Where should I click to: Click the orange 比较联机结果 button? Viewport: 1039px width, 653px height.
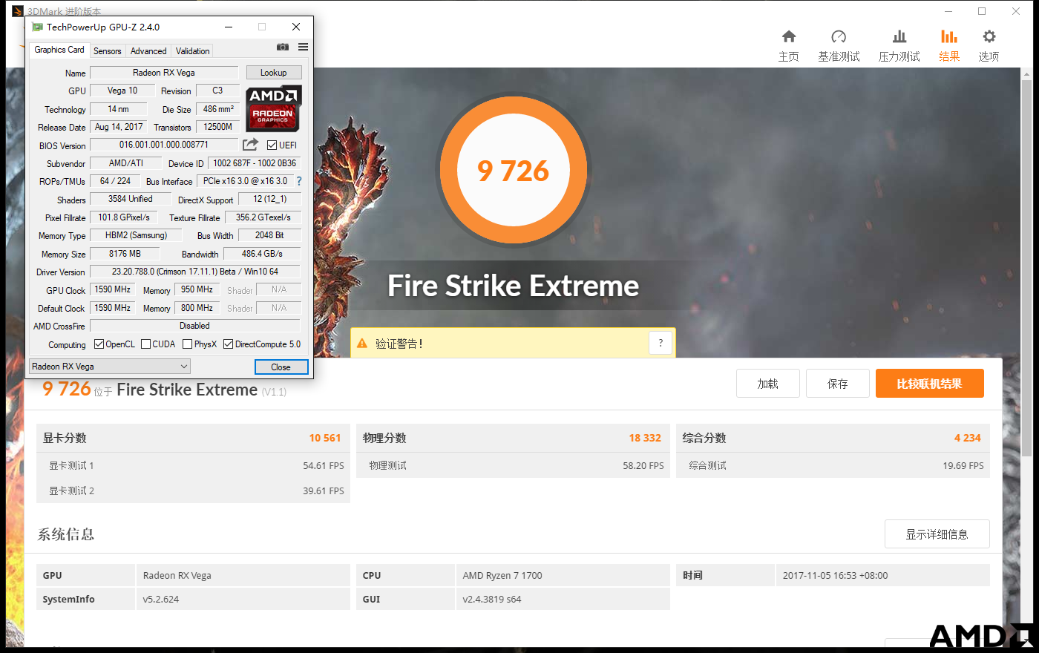(929, 384)
